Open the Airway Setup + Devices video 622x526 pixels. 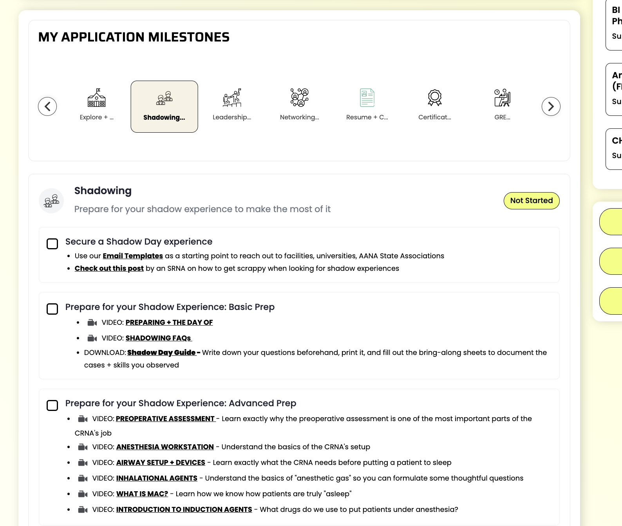pyautogui.click(x=161, y=463)
